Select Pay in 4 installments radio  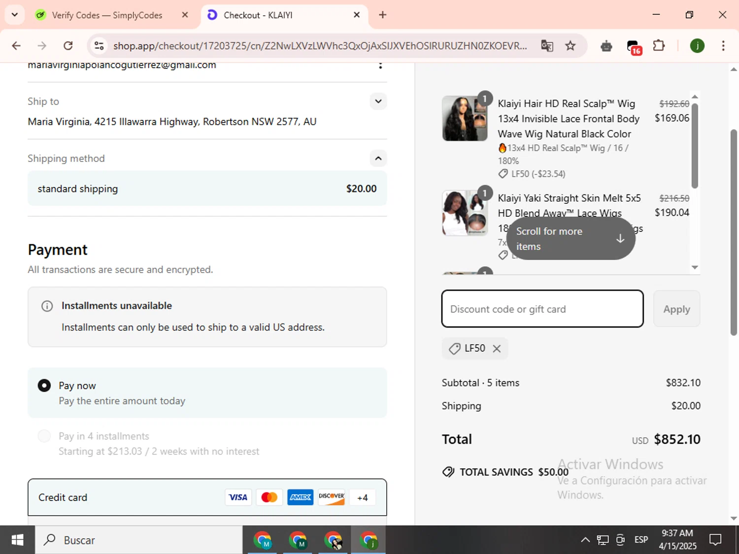44,436
